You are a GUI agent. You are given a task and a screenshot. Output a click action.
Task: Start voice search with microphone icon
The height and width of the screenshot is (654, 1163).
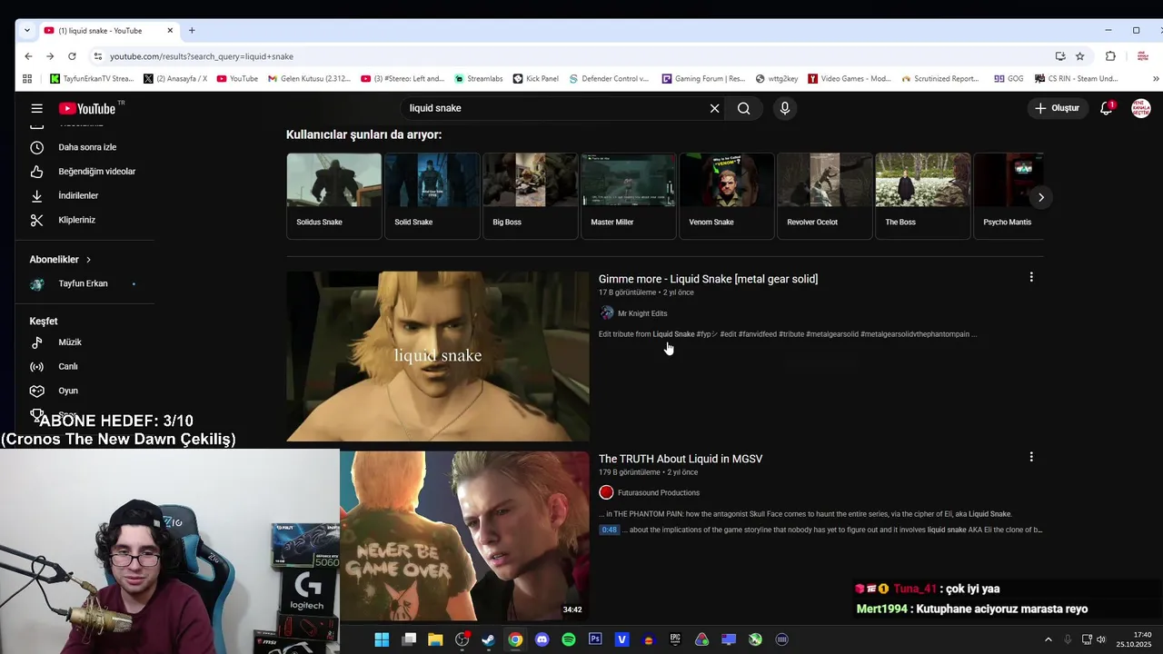pos(785,108)
